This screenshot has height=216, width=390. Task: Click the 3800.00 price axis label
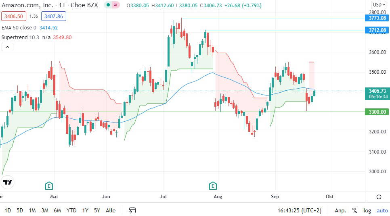[377, 12]
